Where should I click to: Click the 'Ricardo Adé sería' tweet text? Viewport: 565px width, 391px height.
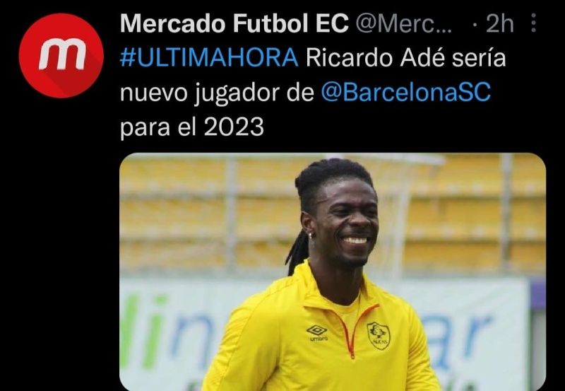click(406, 58)
